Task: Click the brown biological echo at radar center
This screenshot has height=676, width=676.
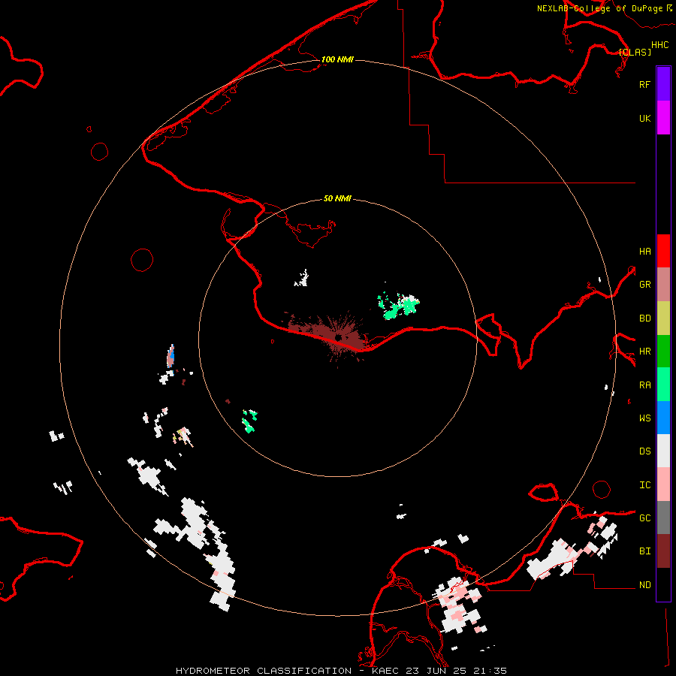Action: (340, 340)
